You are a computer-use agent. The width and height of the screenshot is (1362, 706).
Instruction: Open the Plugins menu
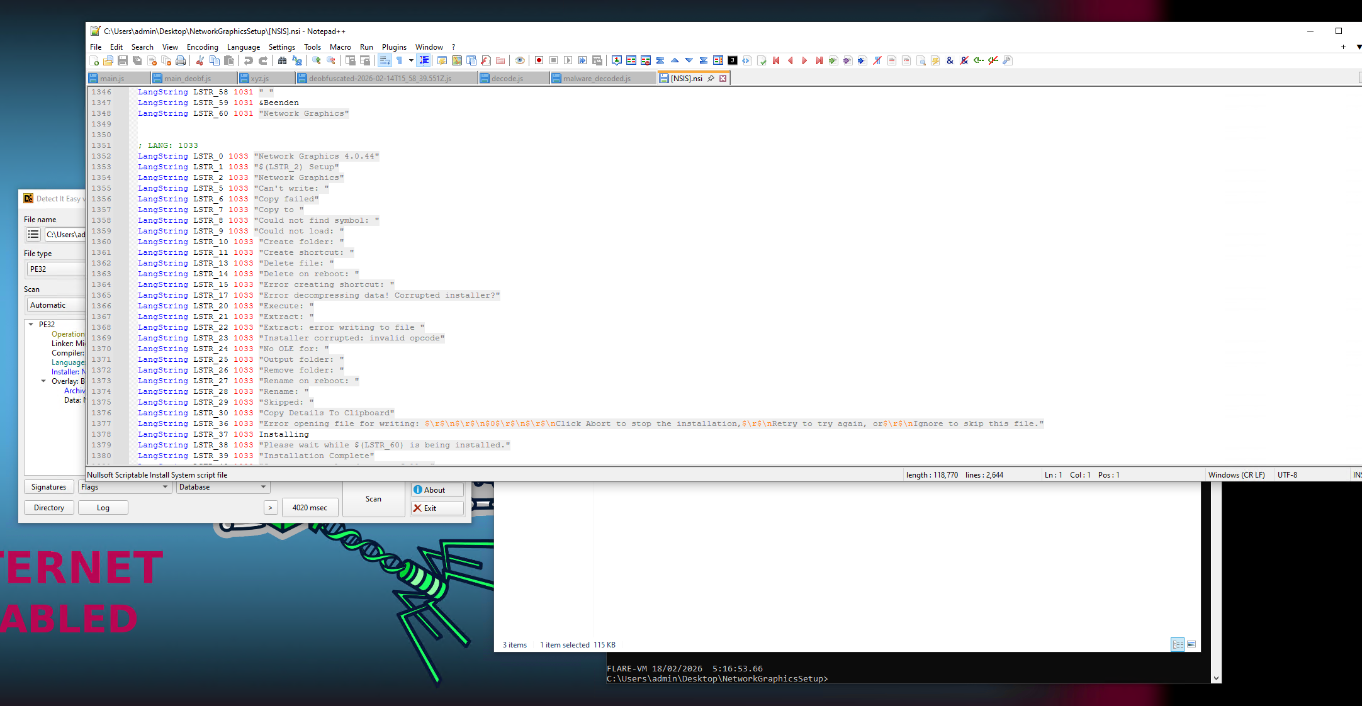pyautogui.click(x=394, y=47)
